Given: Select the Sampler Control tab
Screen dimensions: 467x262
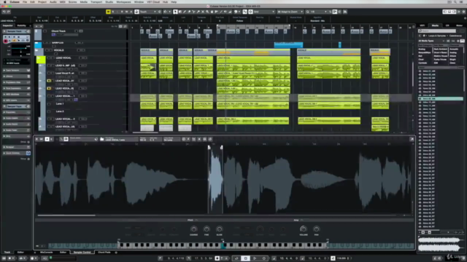Looking at the screenshot, I should [82, 253].
